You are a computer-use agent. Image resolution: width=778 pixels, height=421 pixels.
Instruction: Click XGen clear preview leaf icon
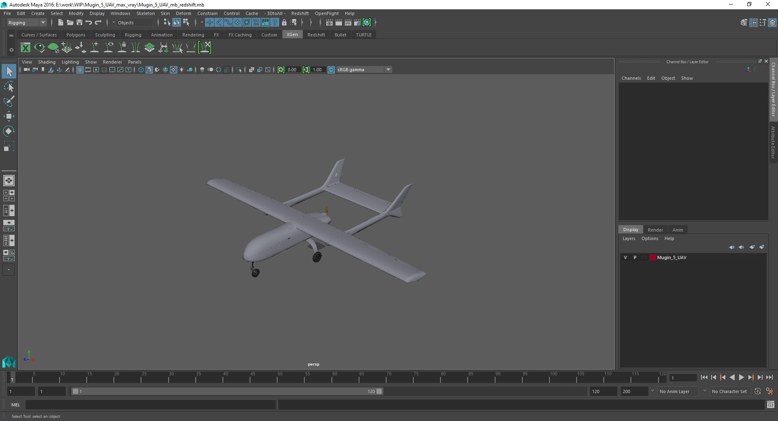click(x=53, y=48)
